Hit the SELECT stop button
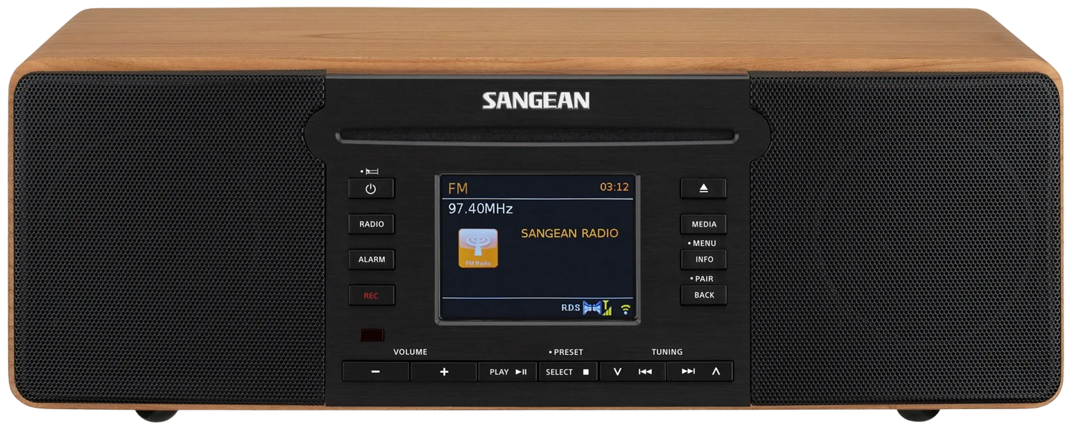This screenshot has width=1071, height=429. pyautogui.click(x=568, y=372)
